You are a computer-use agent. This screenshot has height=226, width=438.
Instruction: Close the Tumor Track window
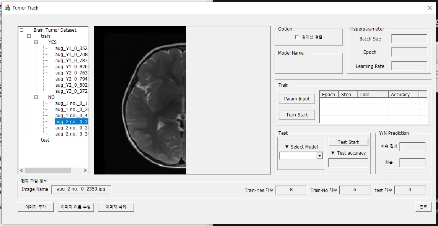(430, 8)
